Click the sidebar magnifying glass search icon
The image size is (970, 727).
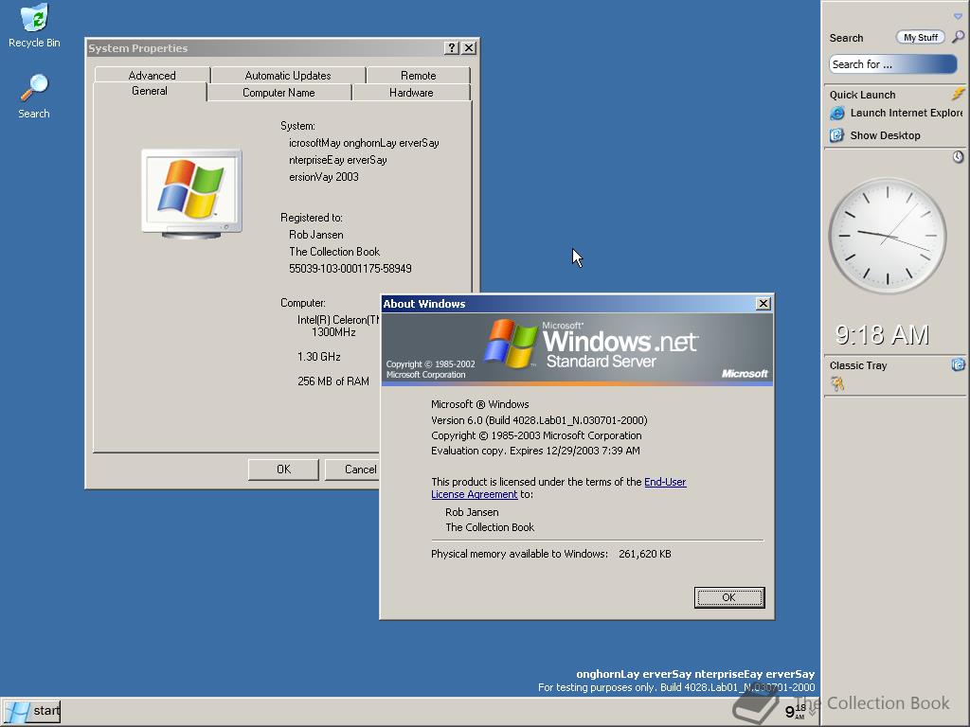pos(958,37)
